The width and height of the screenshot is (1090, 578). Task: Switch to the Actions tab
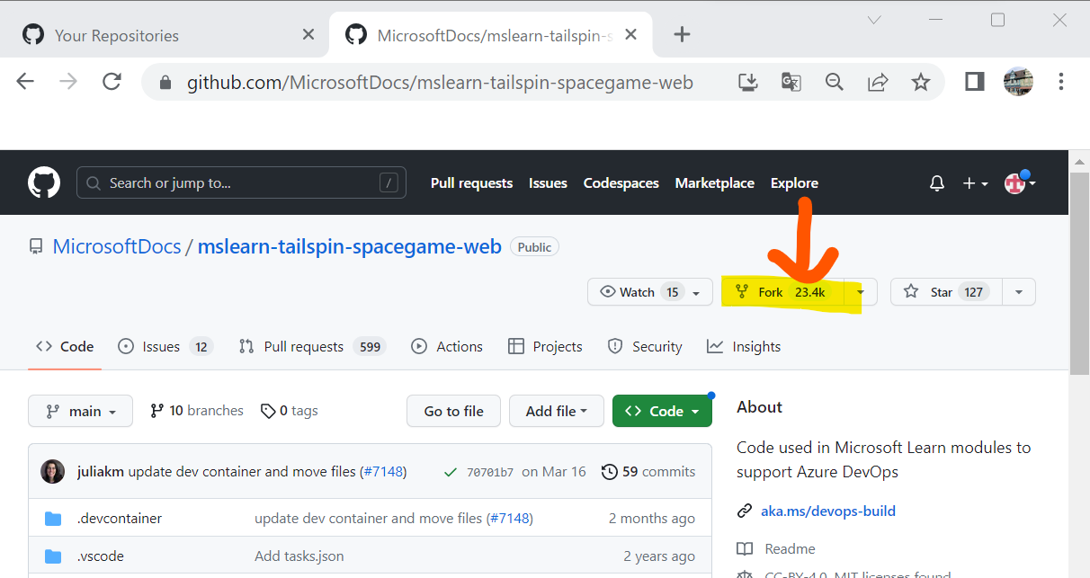pyautogui.click(x=447, y=347)
